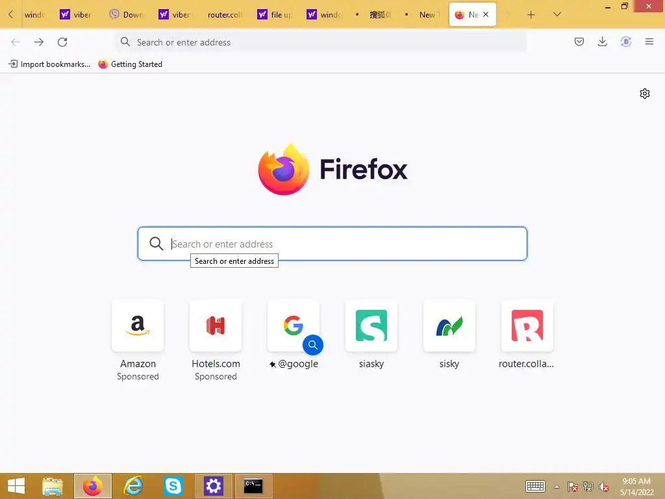Switch to the 'file up' Yahoo tab
665x499 pixels.
tap(275, 14)
